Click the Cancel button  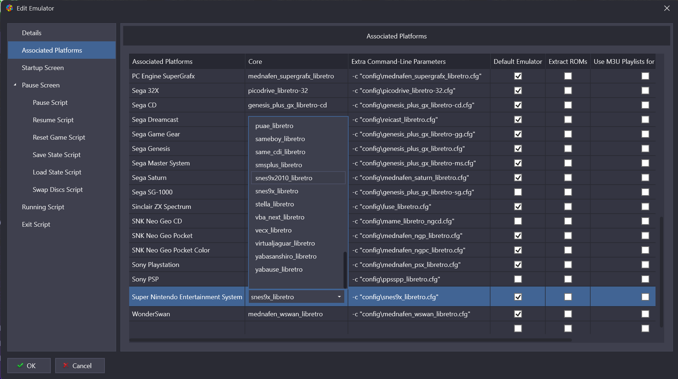[x=80, y=366]
